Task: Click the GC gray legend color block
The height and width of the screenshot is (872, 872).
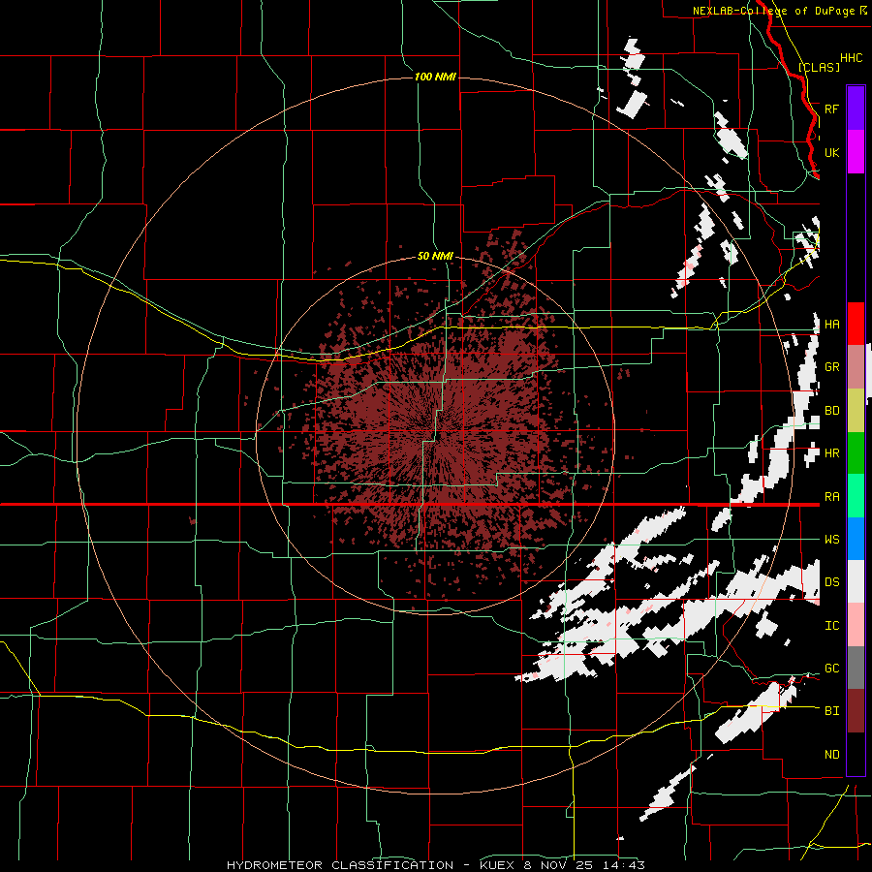Action: (856, 668)
